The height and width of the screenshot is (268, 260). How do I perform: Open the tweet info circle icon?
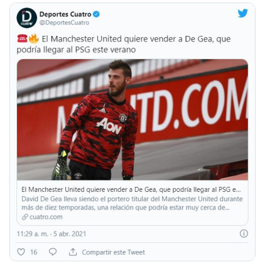244,233
